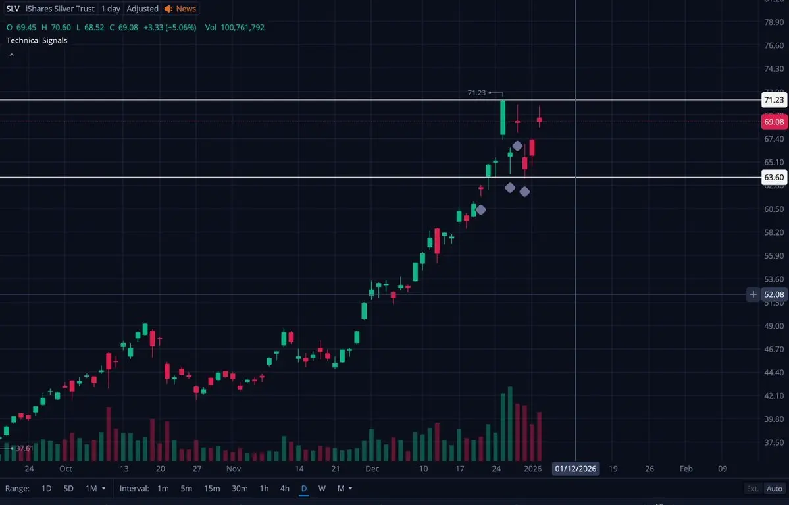
Task: Select the D daily interval
Action: tap(304, 489)
